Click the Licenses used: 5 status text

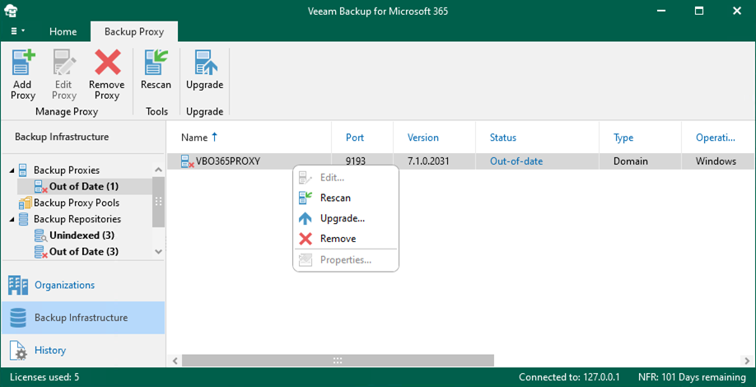44,377
